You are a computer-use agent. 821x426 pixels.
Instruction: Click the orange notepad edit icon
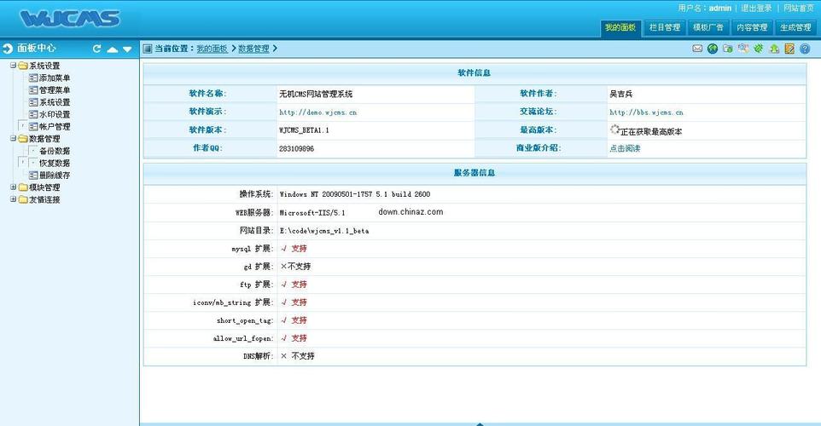789,49
